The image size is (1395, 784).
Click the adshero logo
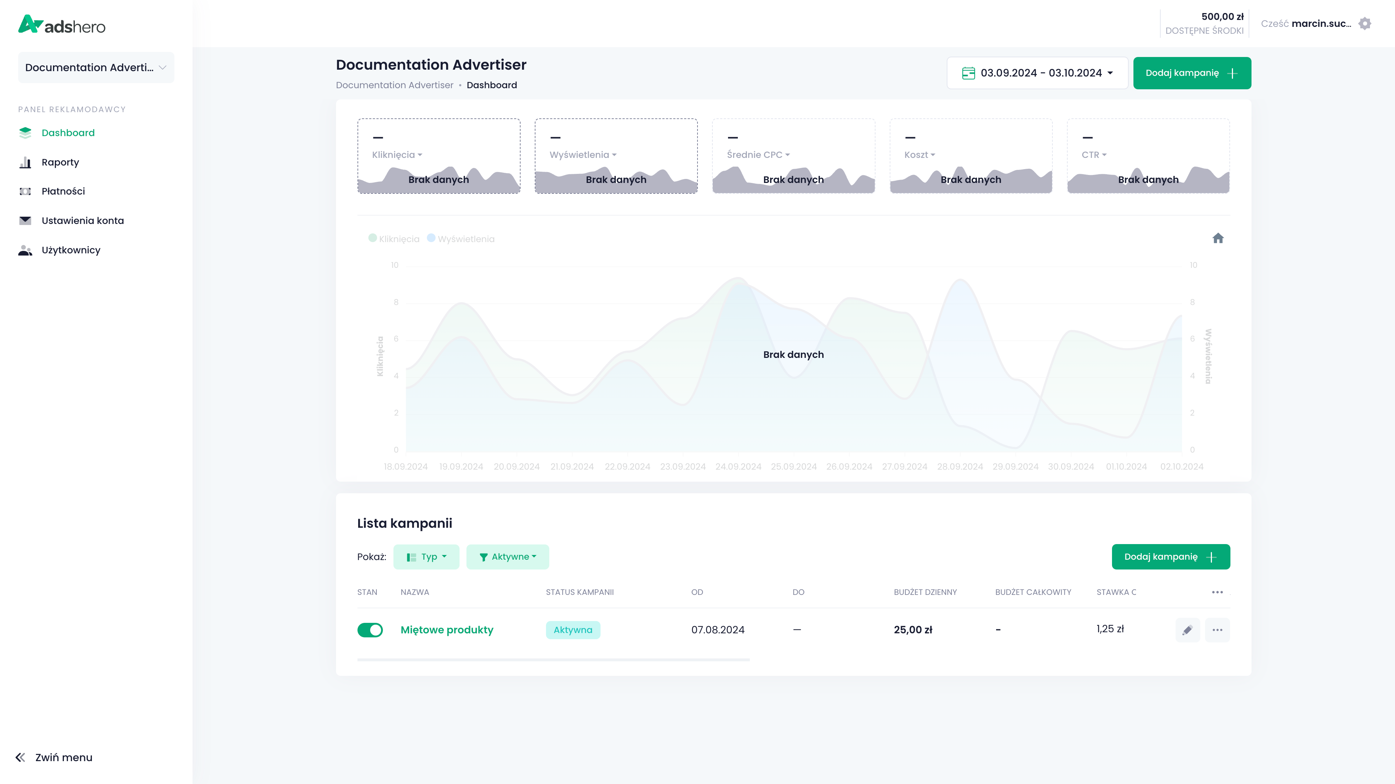click(62, 25)
